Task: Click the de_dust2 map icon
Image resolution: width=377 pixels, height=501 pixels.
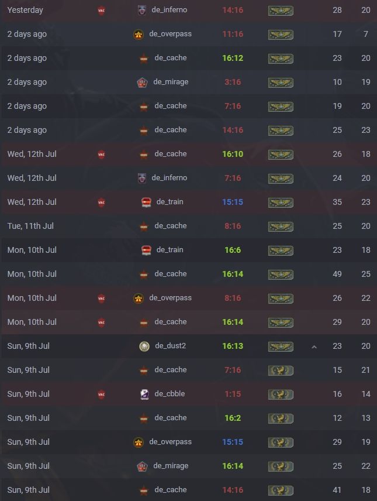Action: [x=144, y=346]
